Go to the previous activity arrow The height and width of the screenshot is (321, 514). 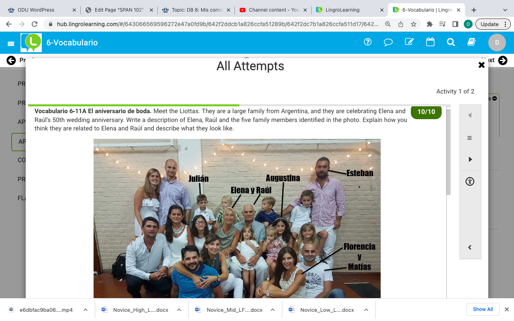click(470, 116)
